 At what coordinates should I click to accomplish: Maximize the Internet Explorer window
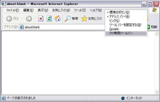150,4
